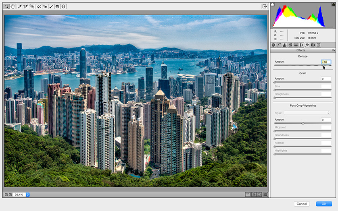
Task: Select the Red Eye Removal tool
Action: 45,6
